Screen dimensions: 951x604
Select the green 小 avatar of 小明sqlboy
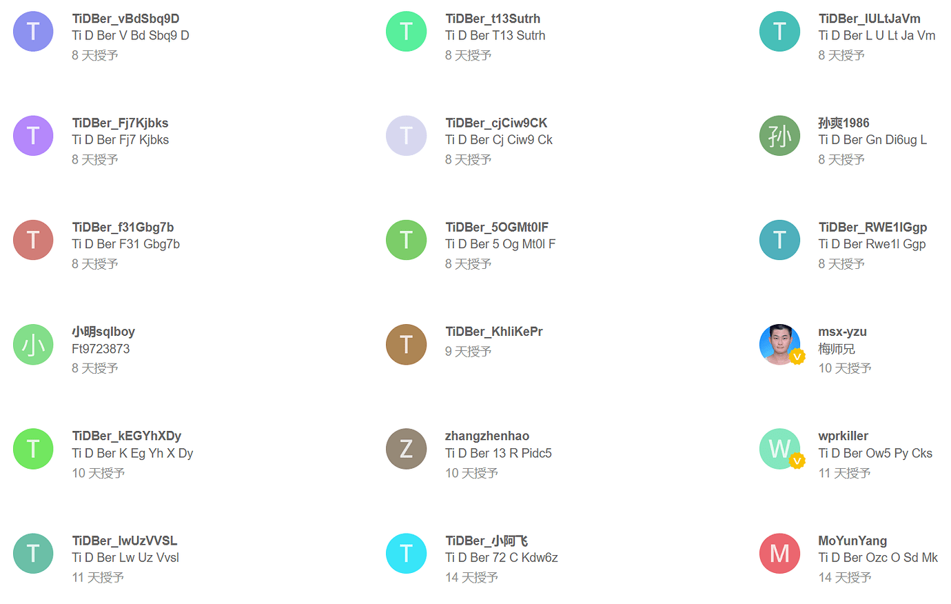33,345
